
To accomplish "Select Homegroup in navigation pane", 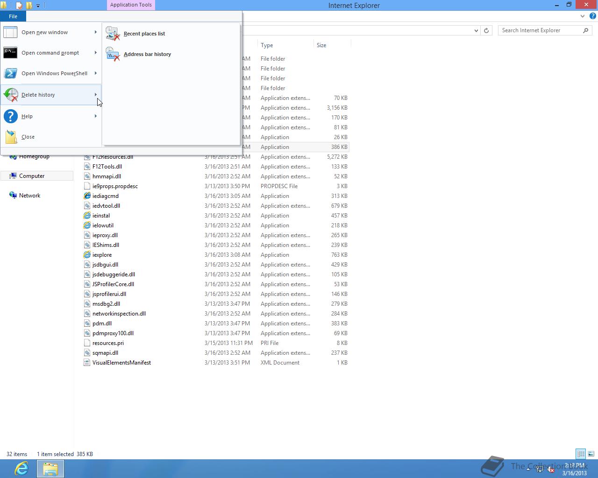I will [34, 156].
